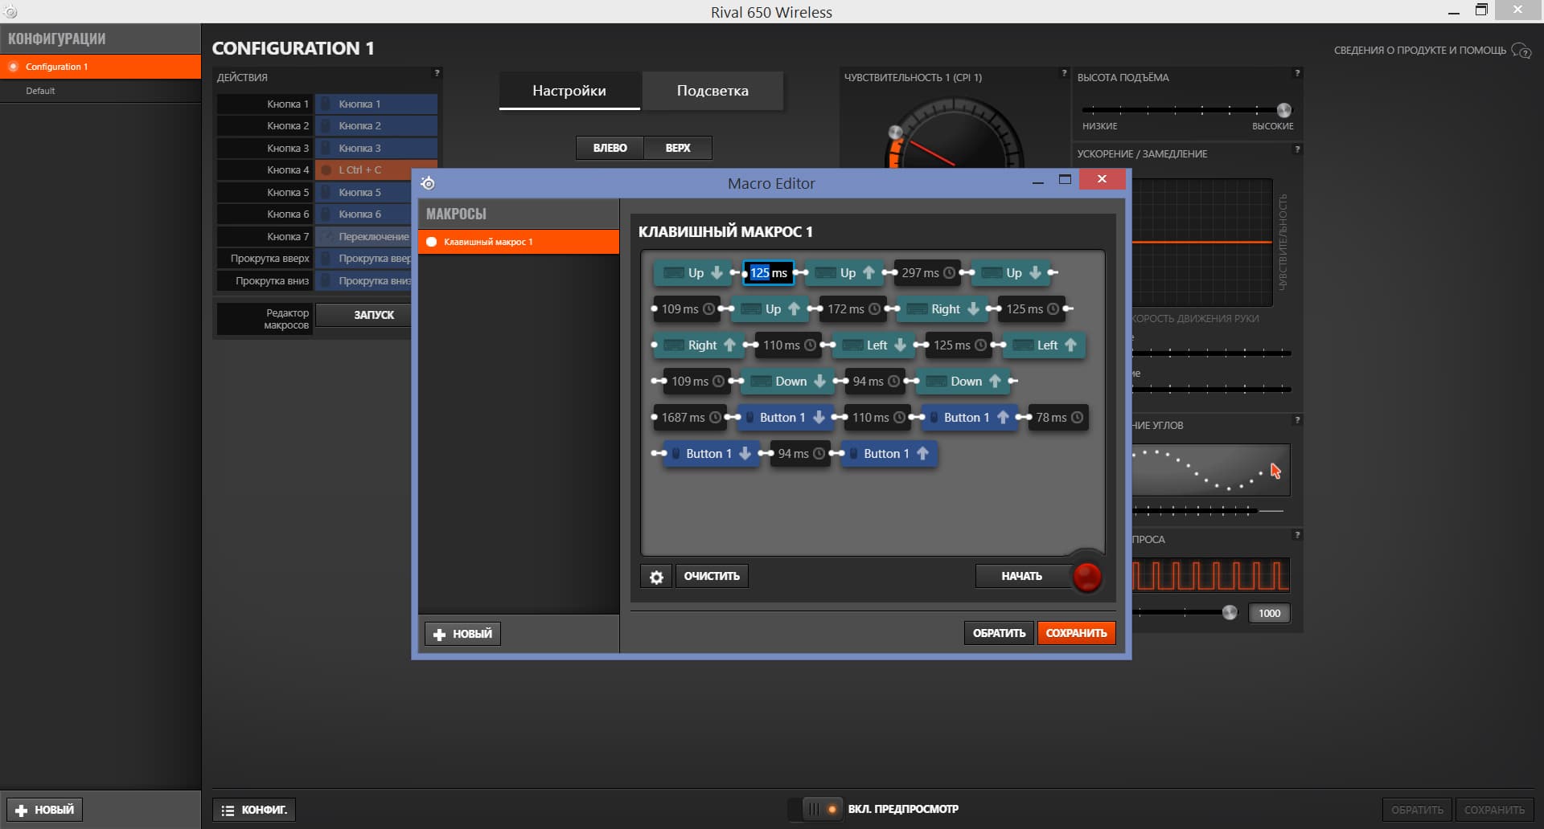
Task: Select the Влево view tab
Action: (x=610, y=148)
